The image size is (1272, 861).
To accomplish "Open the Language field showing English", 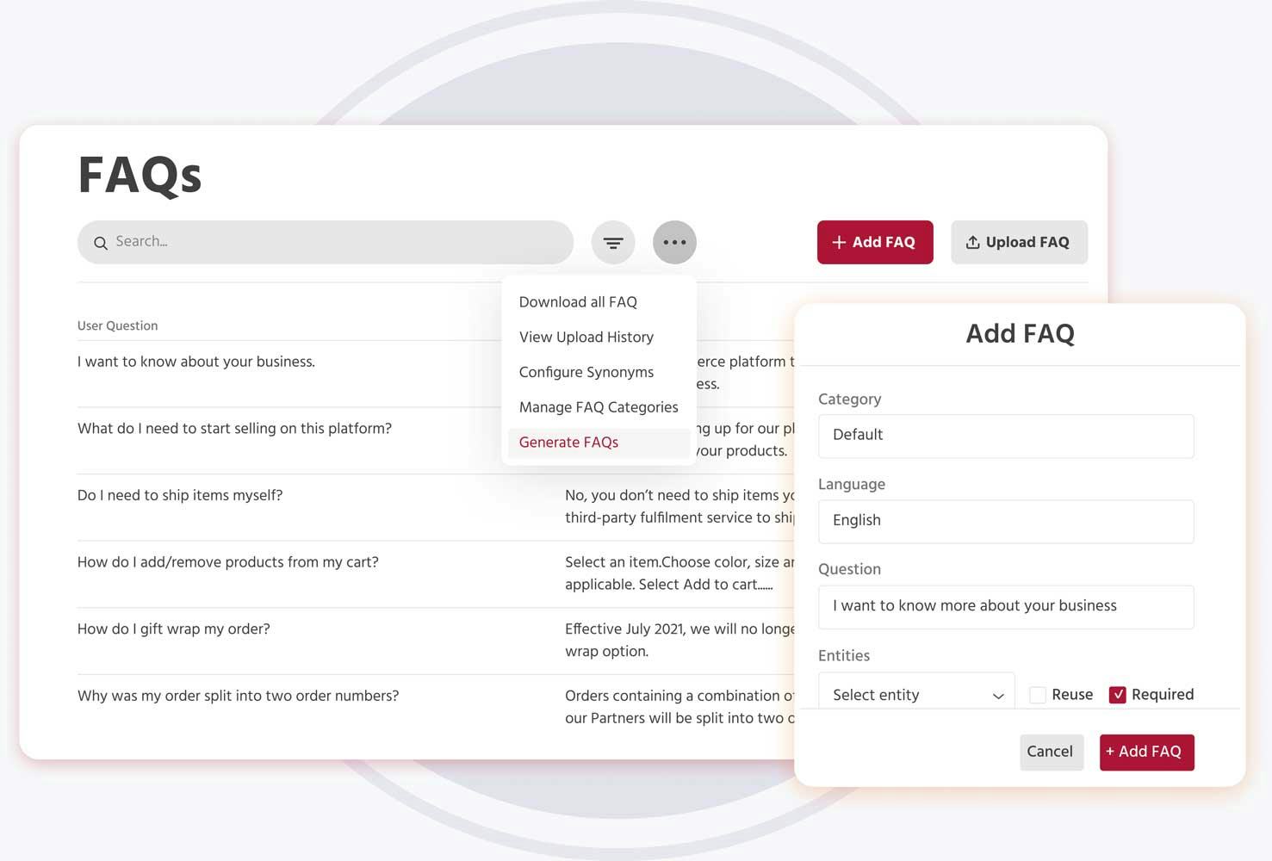I will click(x=1005, y=521).
